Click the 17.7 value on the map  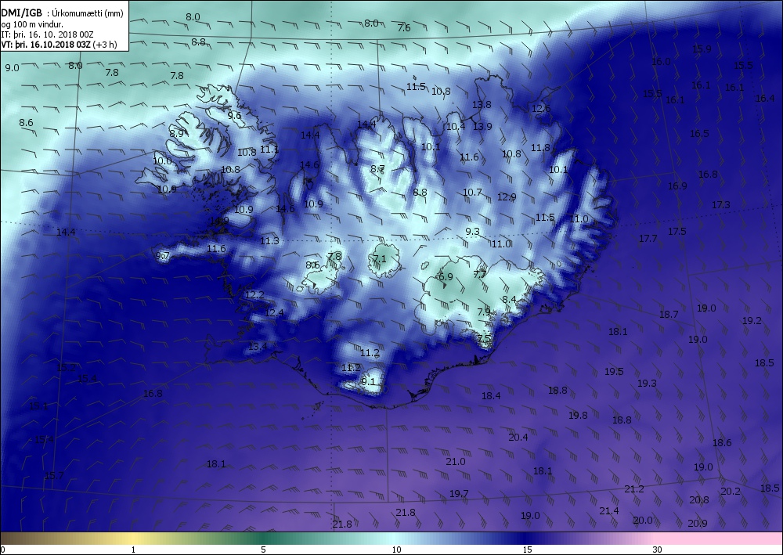[648, 239]
